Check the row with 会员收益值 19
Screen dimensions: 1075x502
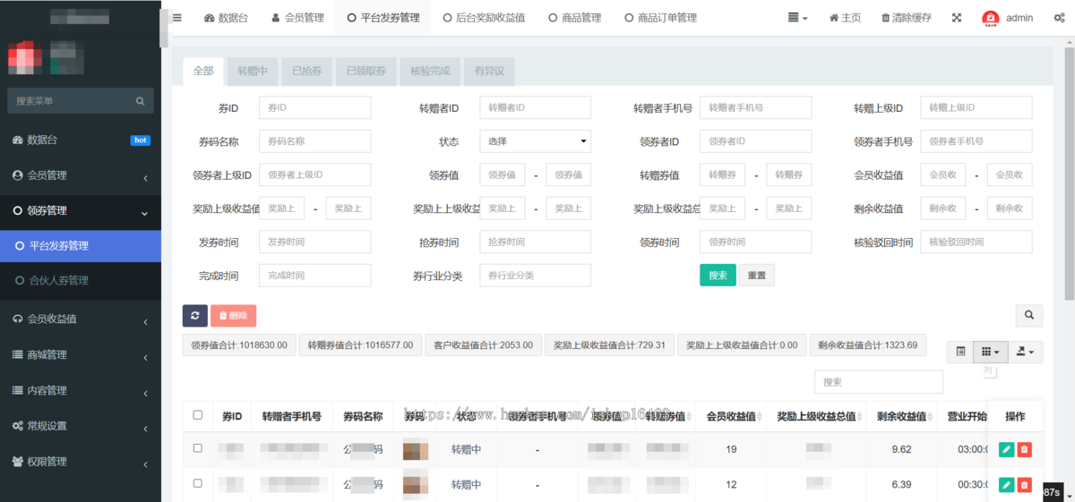click(198, 448)
